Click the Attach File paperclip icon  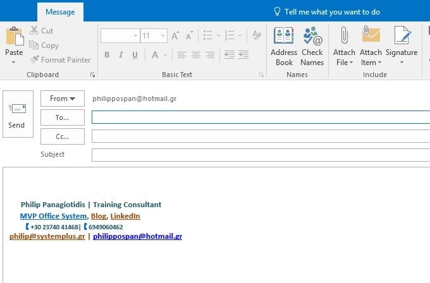(x=344, y=36)
